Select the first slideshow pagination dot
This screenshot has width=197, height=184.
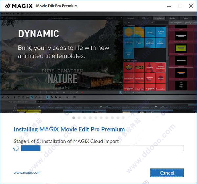tap(74, 118)
